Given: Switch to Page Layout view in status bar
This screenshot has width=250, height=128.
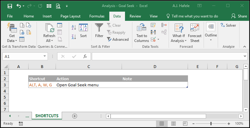Looking at the screenshot, I should [173, 123].
